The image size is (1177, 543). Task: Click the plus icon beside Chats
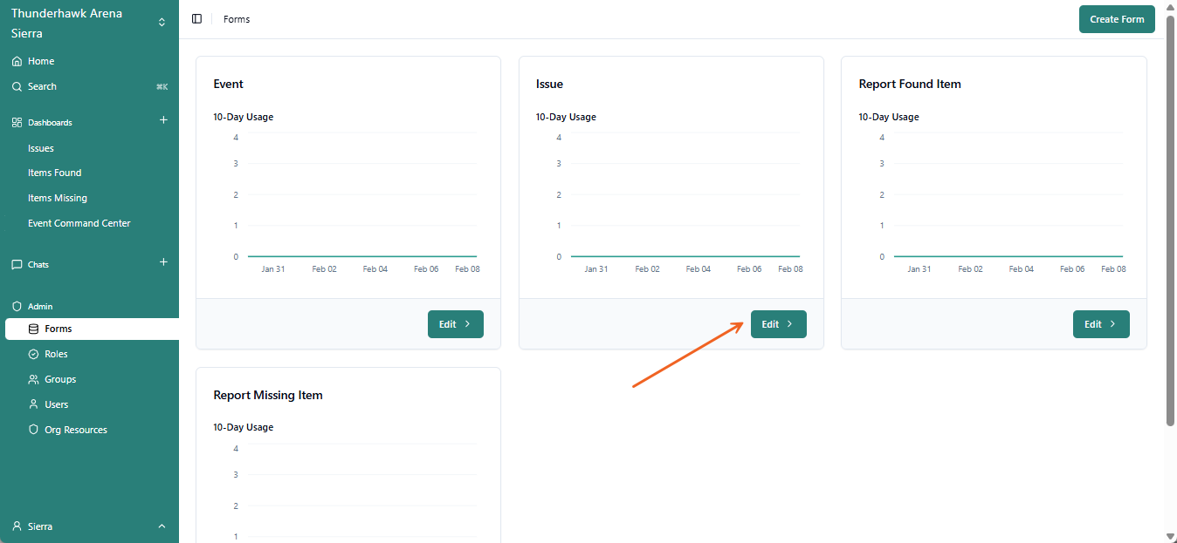point(163,262)
